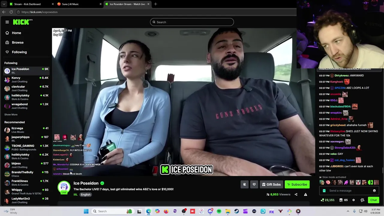384x216 pixels.
Task: Click the Windows taskbar Search box
Action: tap(112, 211)
